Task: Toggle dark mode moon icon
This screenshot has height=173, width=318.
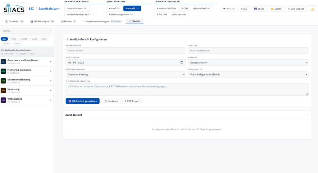Action: coord(312,9)
